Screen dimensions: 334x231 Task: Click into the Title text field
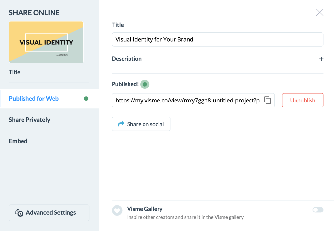click(217, 39)
